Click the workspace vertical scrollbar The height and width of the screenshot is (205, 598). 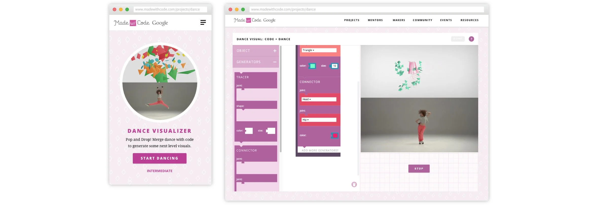358,128
